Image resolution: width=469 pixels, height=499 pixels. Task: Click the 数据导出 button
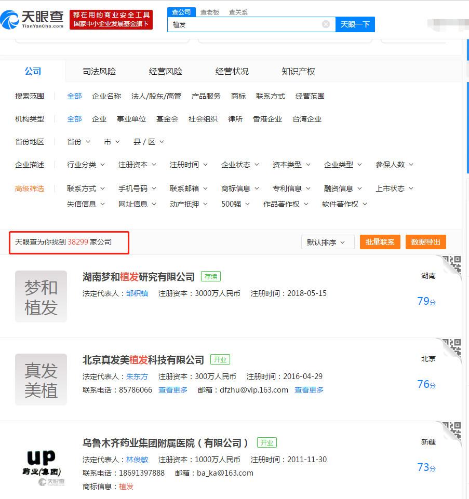425,242
